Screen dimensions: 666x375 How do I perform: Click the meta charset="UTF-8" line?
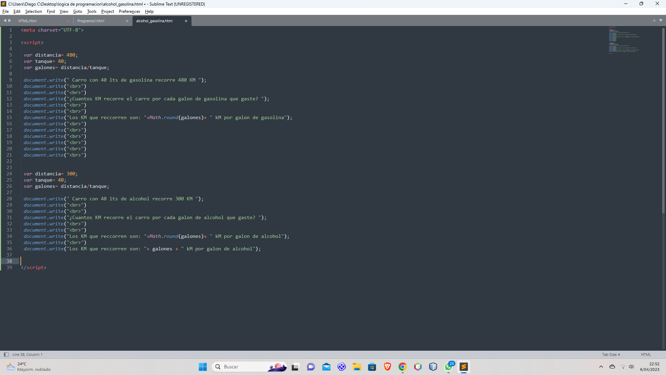(x=52, y=30)
